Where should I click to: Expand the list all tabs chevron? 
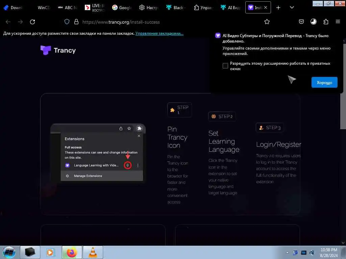292,8
